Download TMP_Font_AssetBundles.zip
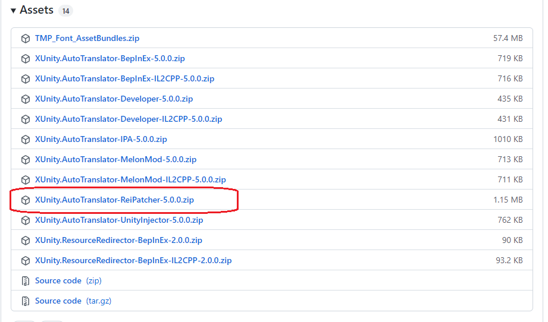 tap(87, 38)
